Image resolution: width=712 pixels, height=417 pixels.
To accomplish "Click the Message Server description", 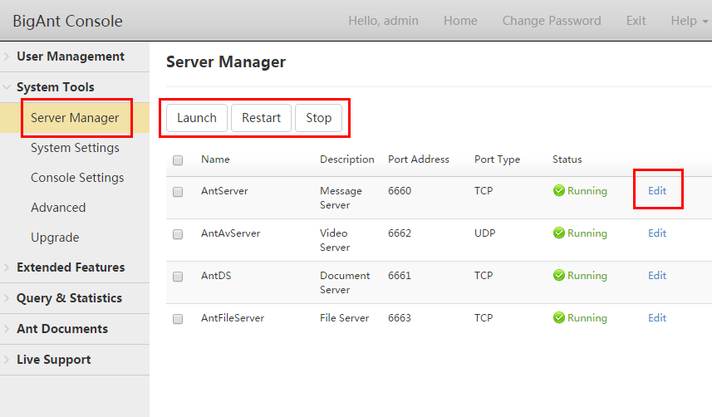I will (341, 198).
